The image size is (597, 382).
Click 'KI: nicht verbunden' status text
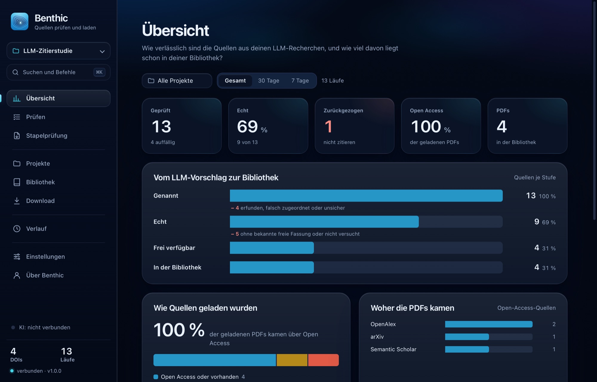(x=45, y=327)
